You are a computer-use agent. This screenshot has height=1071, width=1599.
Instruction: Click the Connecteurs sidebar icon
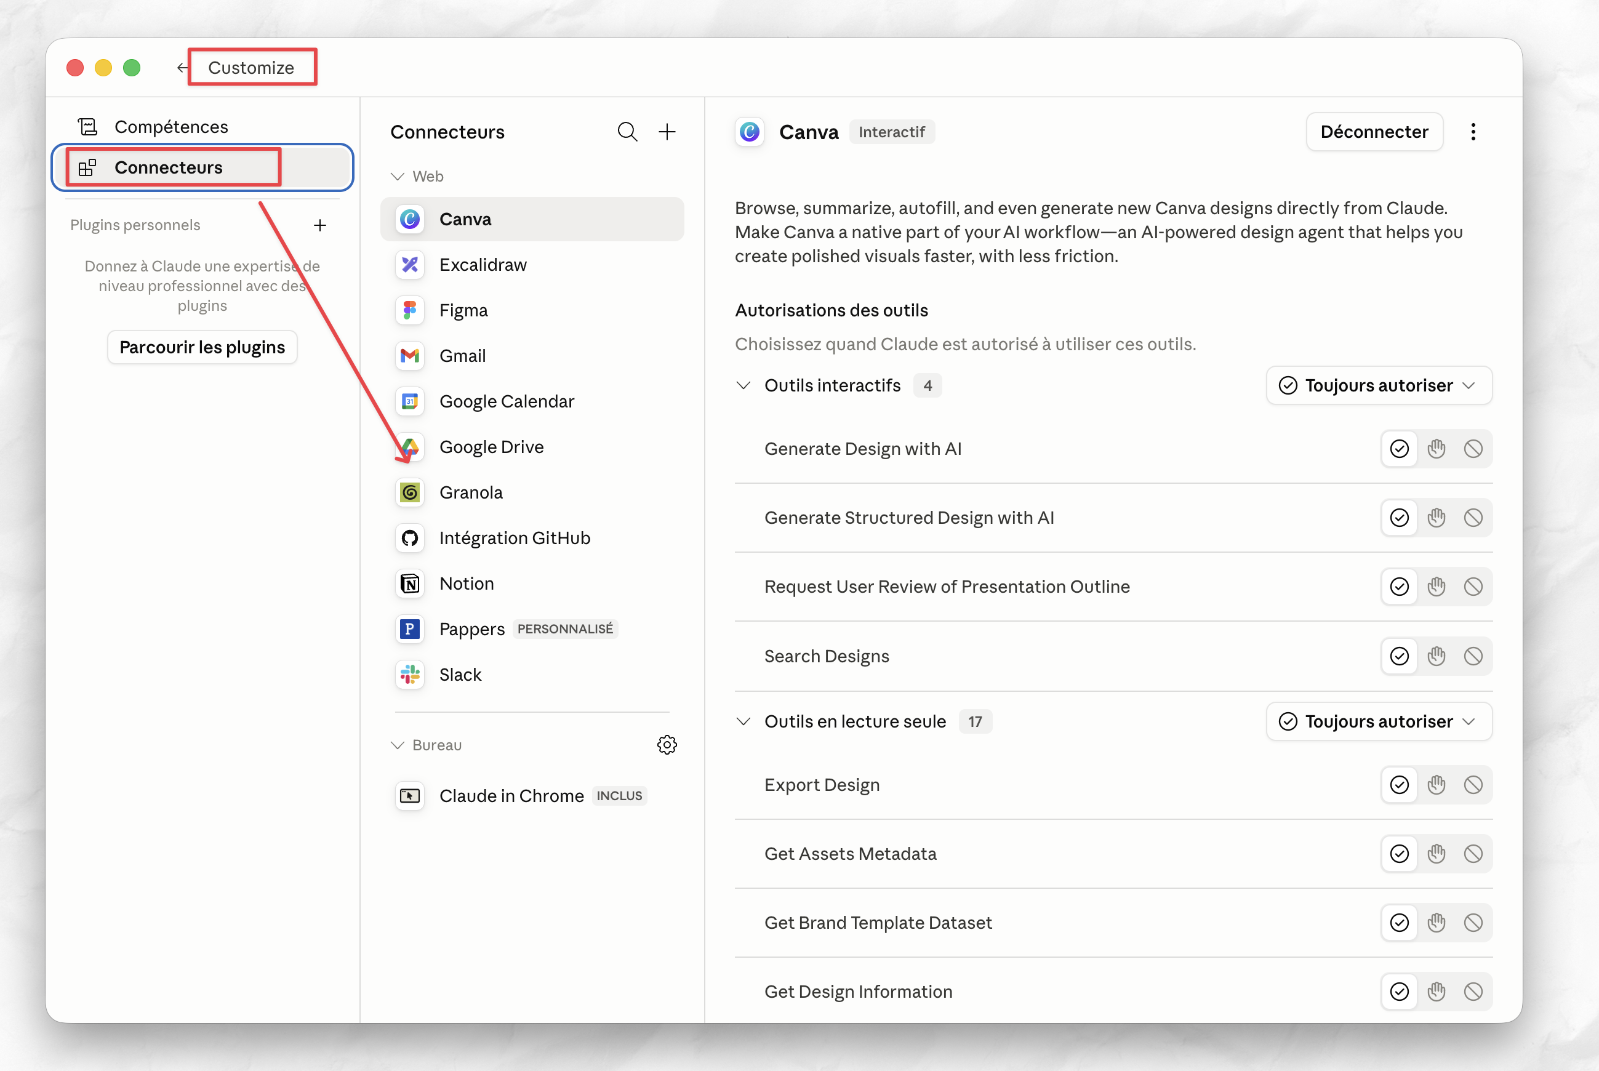87,167
